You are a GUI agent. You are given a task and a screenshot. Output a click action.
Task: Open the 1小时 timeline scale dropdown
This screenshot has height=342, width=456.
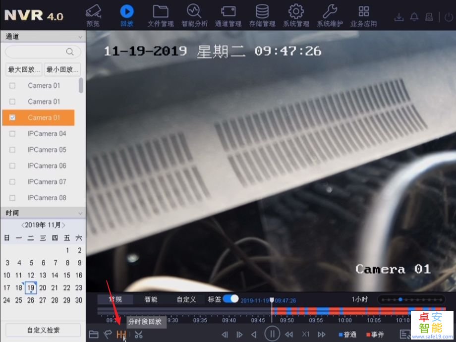tap(358, 299)
